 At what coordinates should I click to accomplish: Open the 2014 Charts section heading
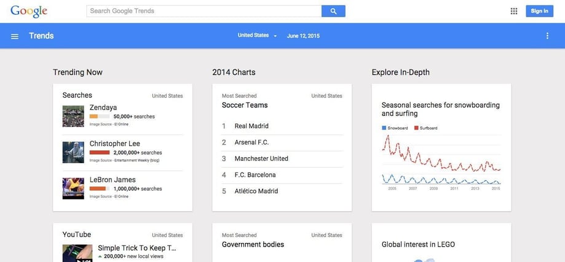pos(234,72)
